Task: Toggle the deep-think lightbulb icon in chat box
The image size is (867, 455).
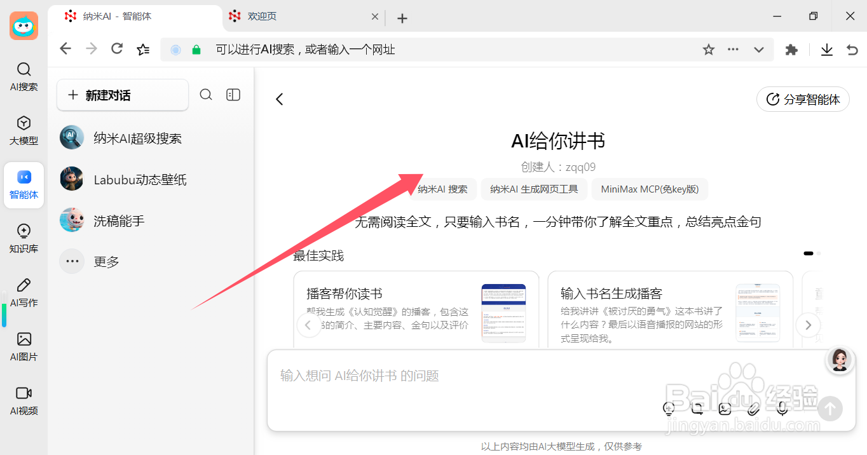Action: click(669, 409)
